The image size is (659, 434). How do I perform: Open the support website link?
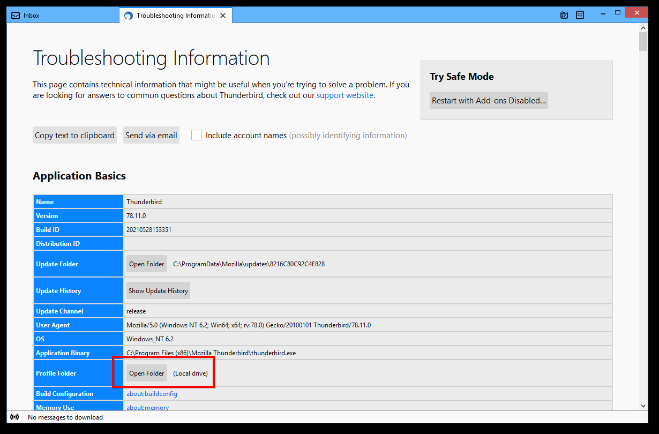pyautogui.click(x=345, y=95)
